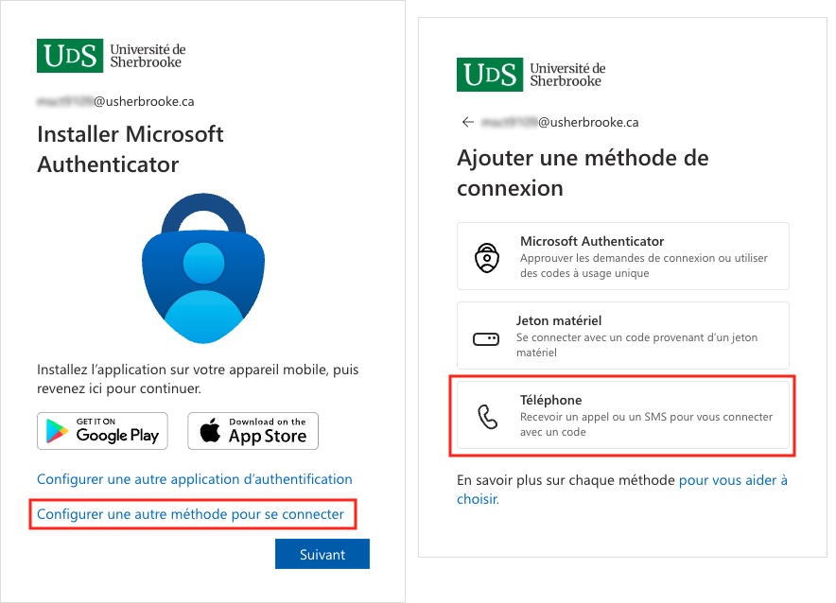Select the Jeton matériel method title
This screenshot has height=603, width=836.
coord(559,320)
